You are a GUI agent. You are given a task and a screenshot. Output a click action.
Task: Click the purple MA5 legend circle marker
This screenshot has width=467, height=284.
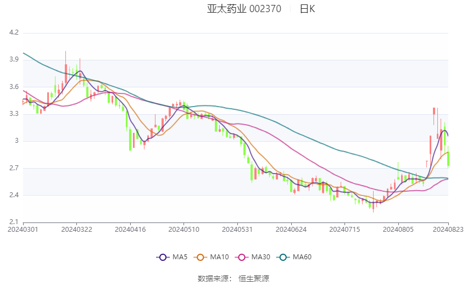pyautogui.click(x=162, y=257)
